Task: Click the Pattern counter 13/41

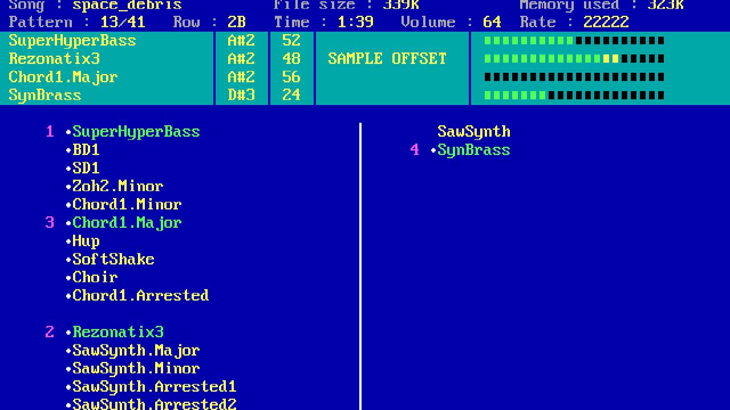Action: pyautogui.click(x=122, y=22)
